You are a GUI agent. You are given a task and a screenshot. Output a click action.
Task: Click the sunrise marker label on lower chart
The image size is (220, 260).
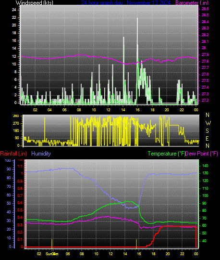pos(52,254)
